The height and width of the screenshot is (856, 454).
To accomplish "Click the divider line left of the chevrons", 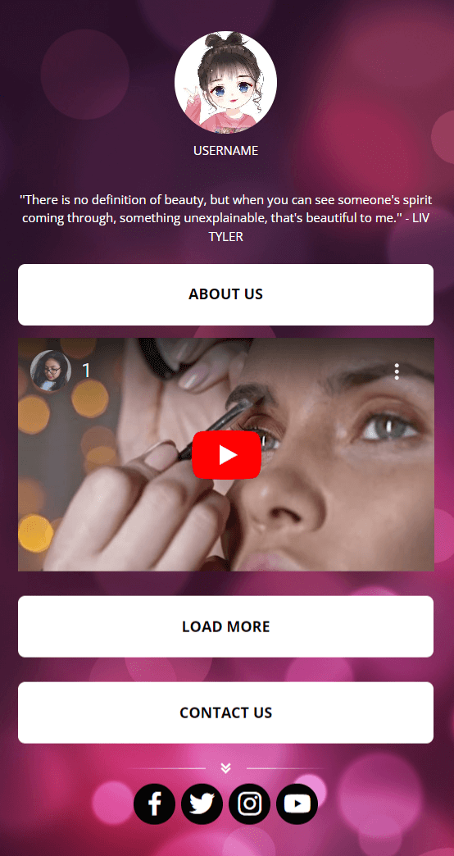I will coord(166,768).
